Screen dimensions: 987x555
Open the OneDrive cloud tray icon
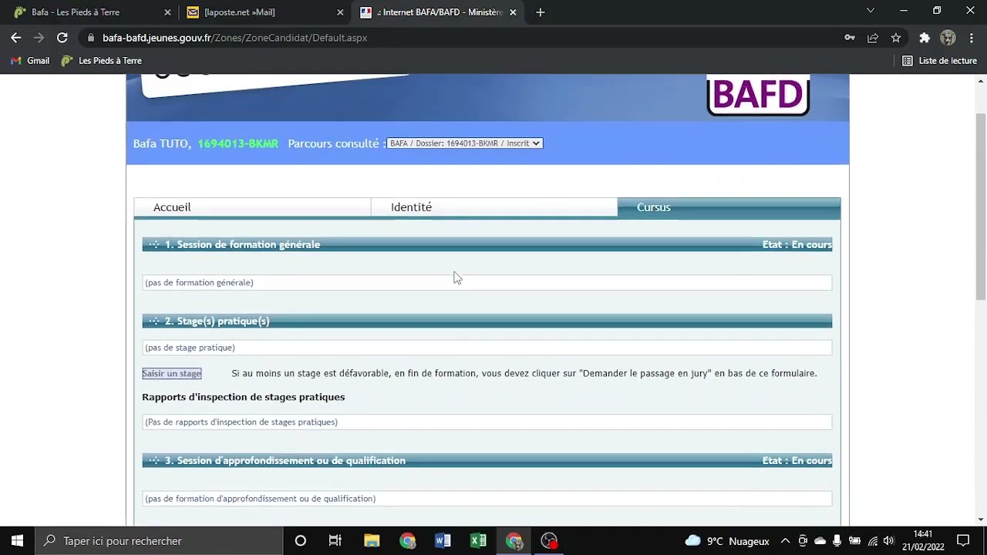tap(820, 540)
